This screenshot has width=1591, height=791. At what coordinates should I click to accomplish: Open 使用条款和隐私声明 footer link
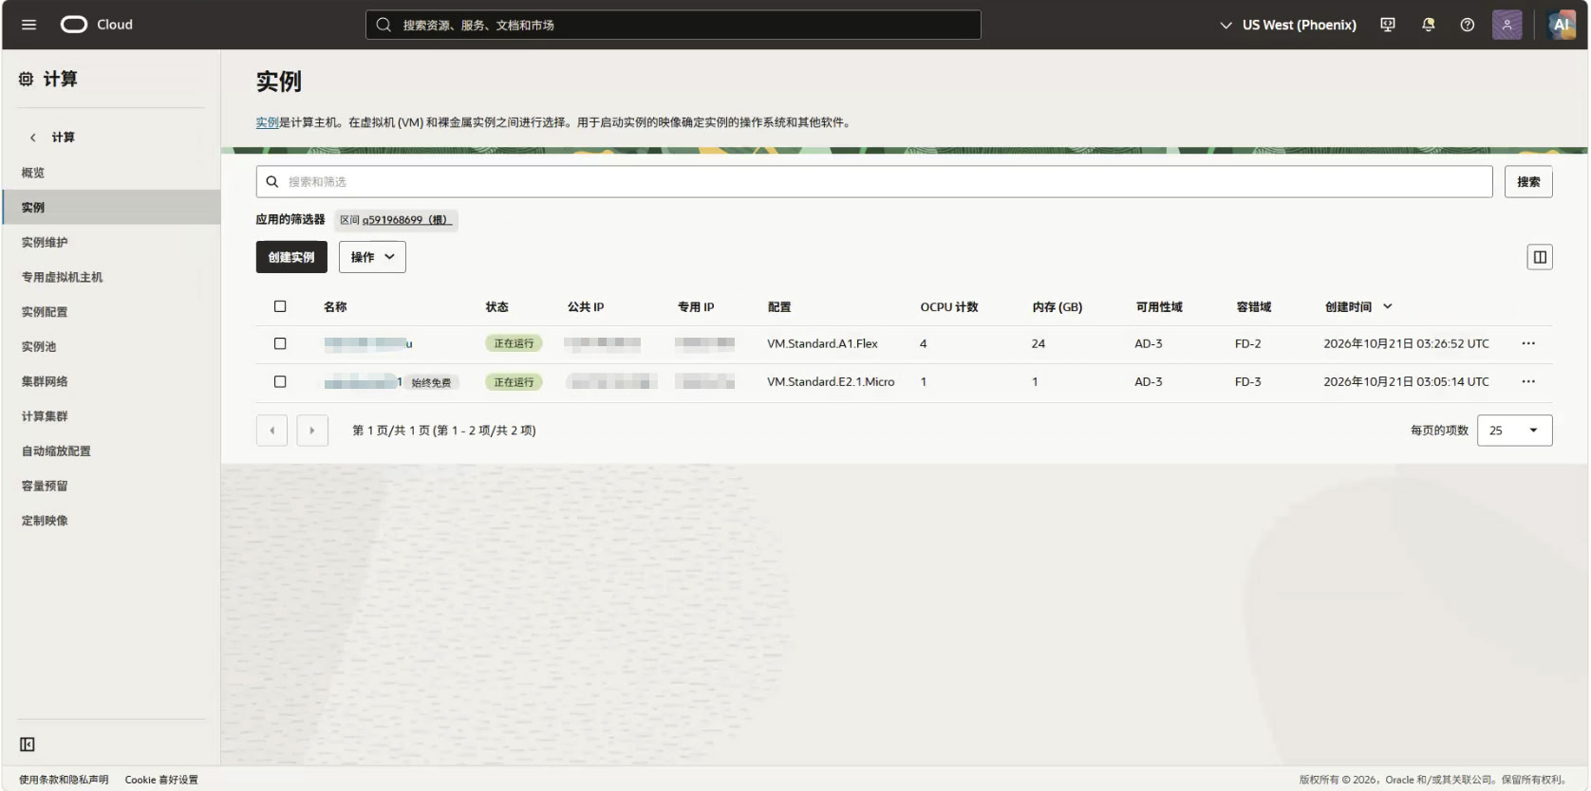[64, 780]
